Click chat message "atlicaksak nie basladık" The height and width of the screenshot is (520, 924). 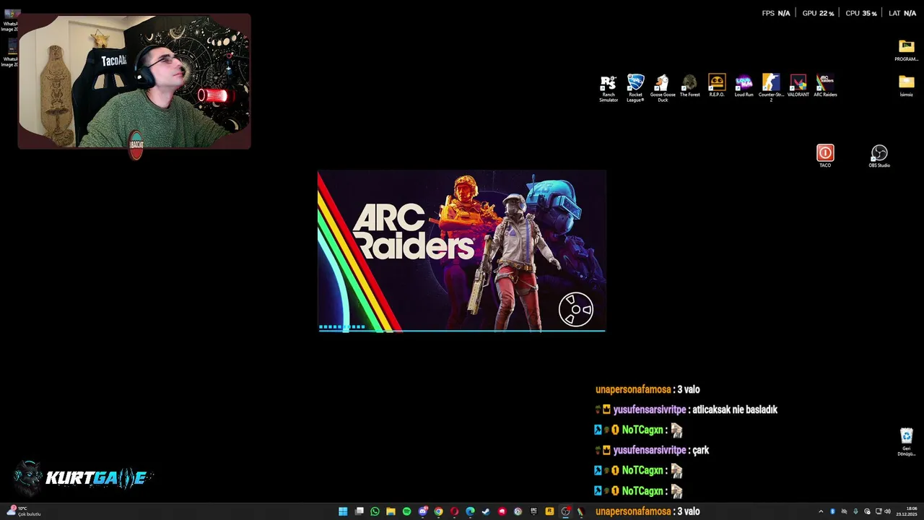tap(735, 409)
